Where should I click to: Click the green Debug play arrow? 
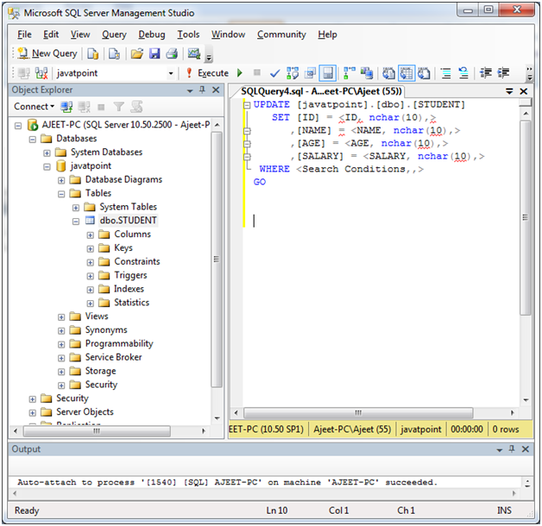point(240,73)
